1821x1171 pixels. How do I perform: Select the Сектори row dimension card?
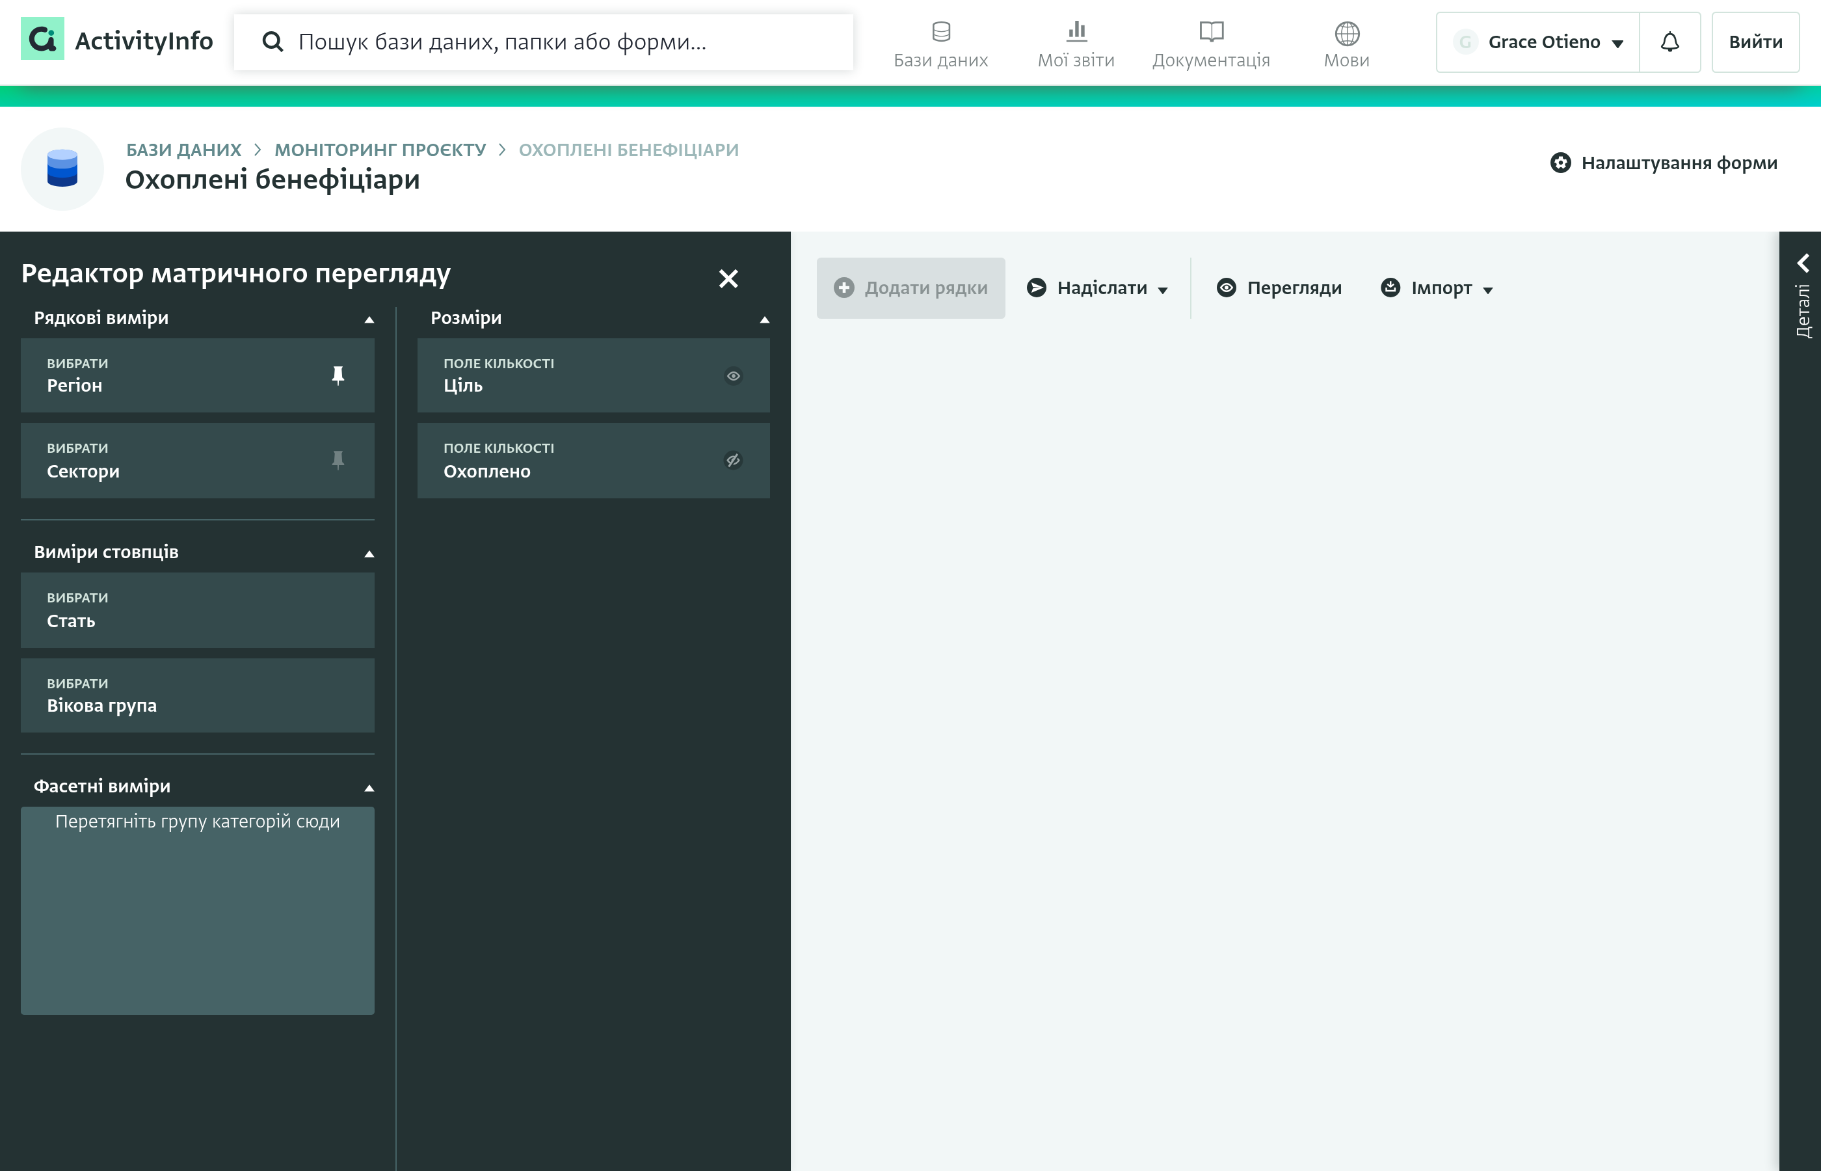coord(198,461)
